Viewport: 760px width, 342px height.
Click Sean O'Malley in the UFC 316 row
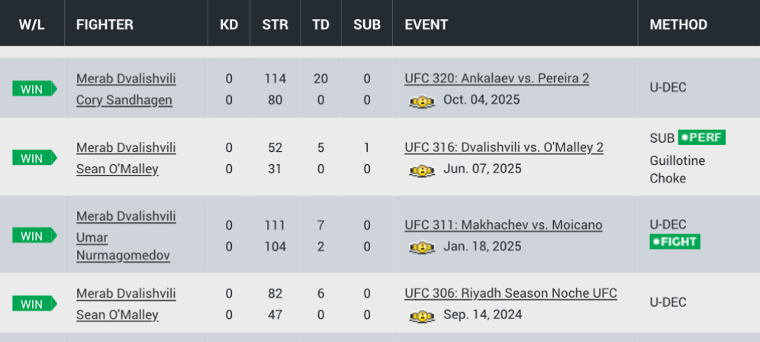[118, 169]
